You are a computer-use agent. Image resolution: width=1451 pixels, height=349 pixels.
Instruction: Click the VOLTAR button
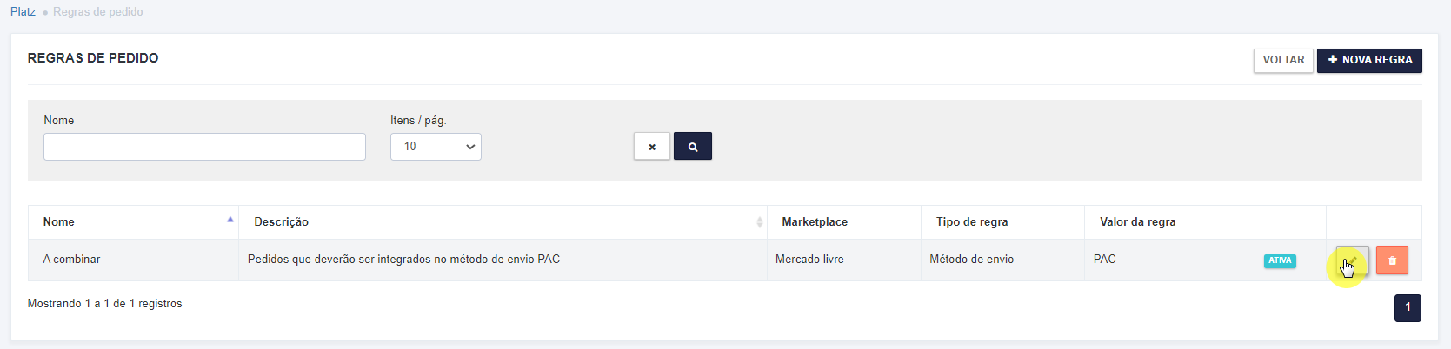1283,60
